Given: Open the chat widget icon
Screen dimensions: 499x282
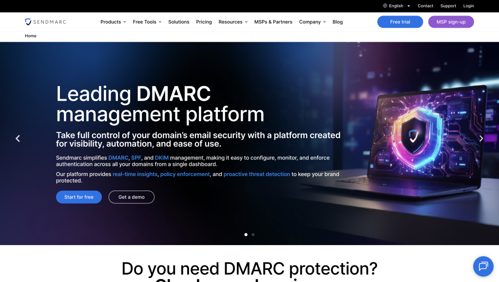Looking at the screenshot, I should (x=483, y=266).
